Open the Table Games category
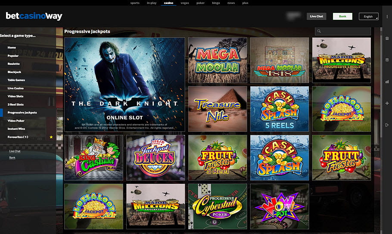This screenshot has width=392, height=234. coord(16,80)
